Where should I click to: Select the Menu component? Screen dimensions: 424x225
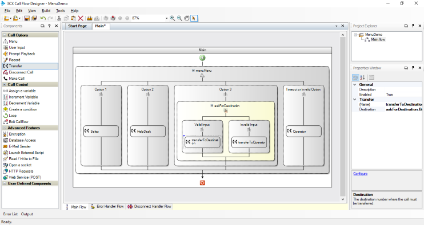[x=30, y=41]
